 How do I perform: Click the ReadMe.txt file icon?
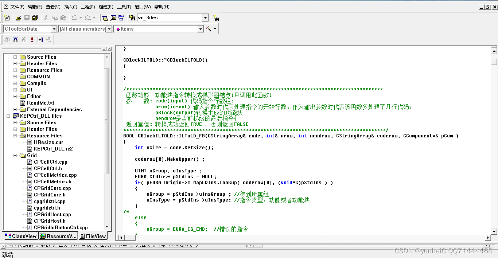(x=23, y=103)
